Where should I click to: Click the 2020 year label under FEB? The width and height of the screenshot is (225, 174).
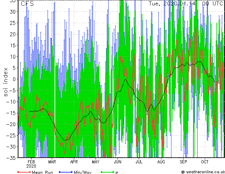click(31, 166)
